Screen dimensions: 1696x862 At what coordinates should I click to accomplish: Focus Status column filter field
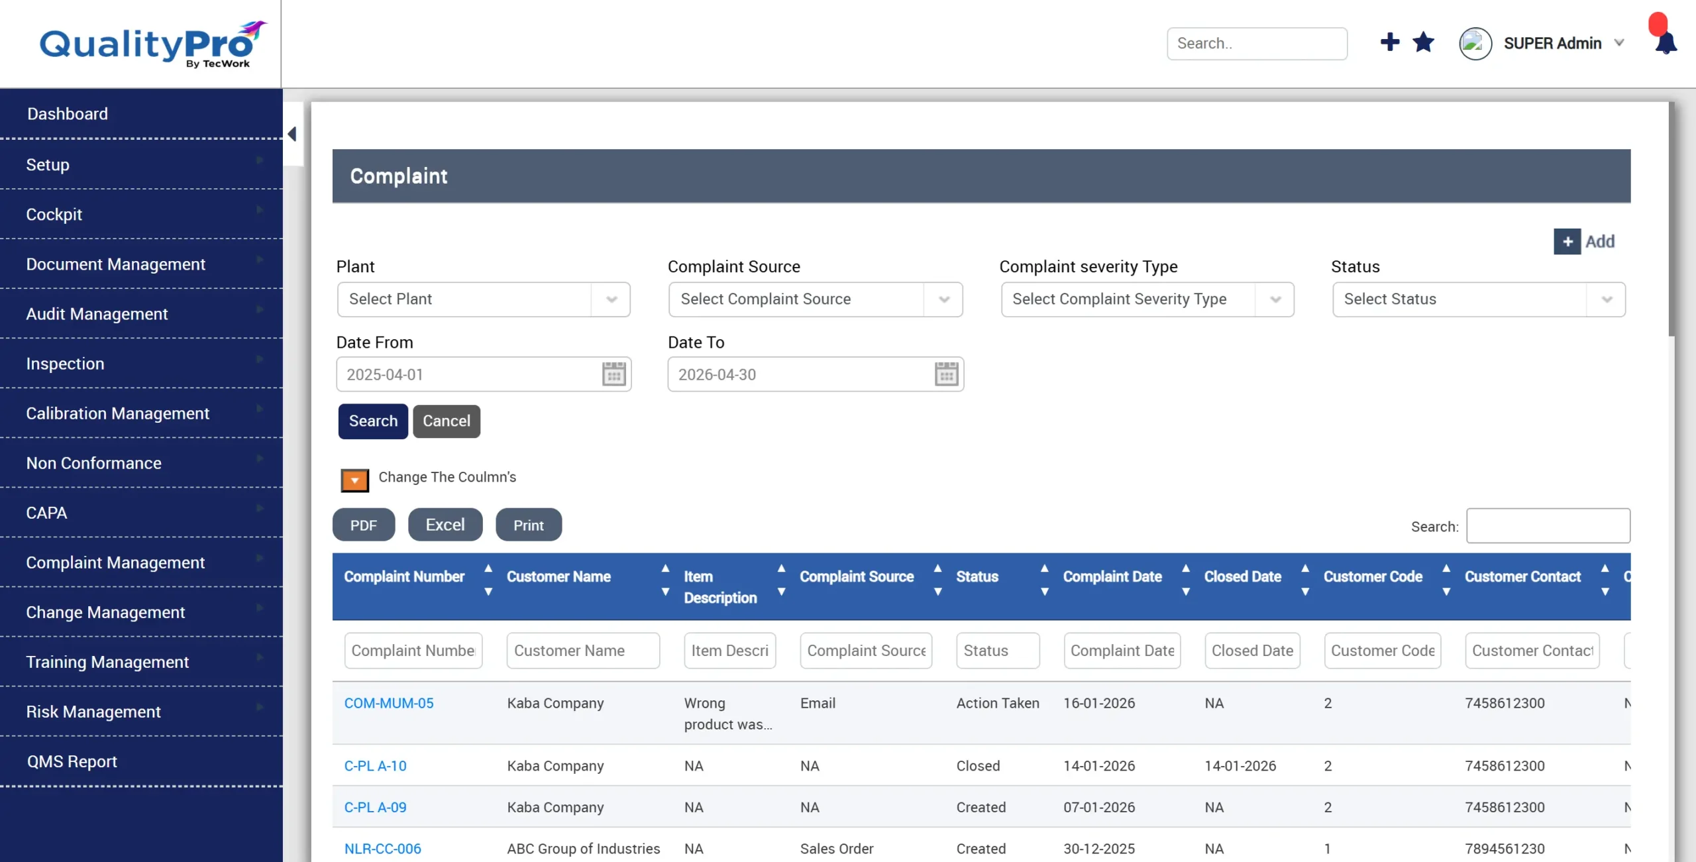point(998,651)
